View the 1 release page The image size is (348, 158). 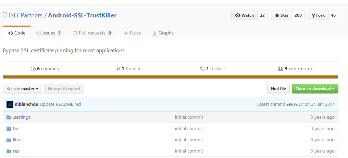[x=212, y=69]
